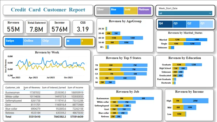
Task: Click the Uneducated 4M blue bar
Action: [180, 76]
